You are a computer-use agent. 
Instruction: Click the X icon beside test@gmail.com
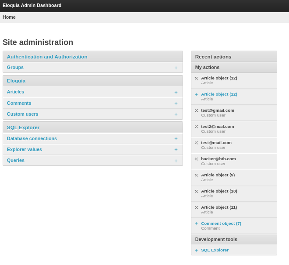196,110
